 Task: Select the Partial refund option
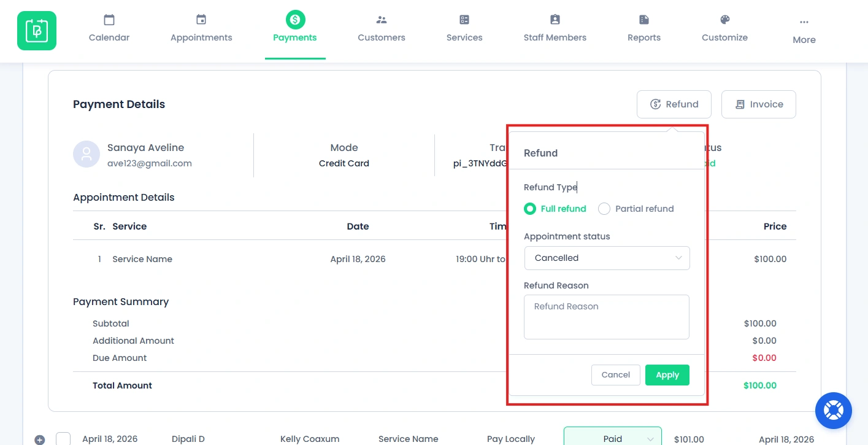636,209
